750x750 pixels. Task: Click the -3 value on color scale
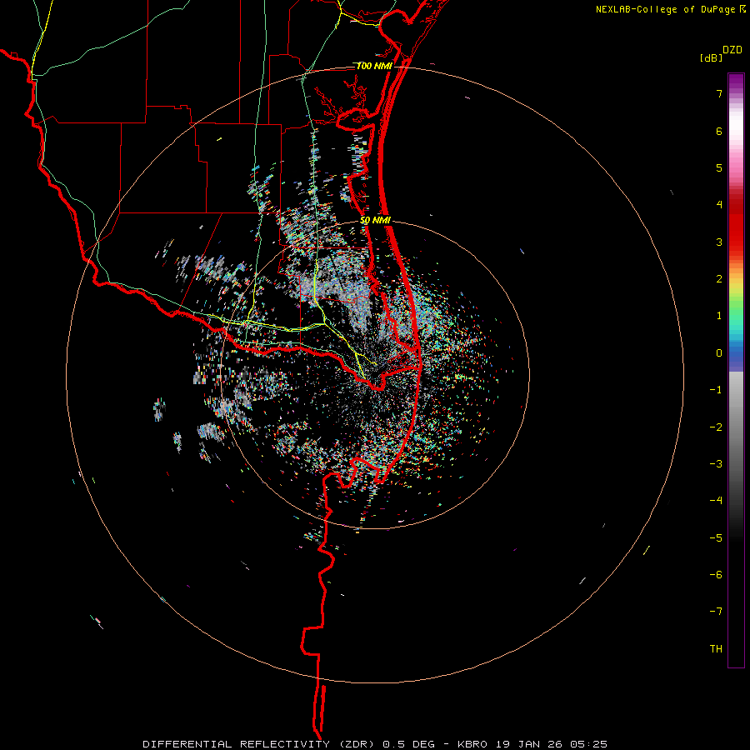pos(716,464)
